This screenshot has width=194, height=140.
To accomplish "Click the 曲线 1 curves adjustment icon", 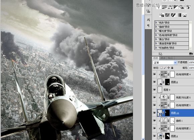I will (164, 121).
